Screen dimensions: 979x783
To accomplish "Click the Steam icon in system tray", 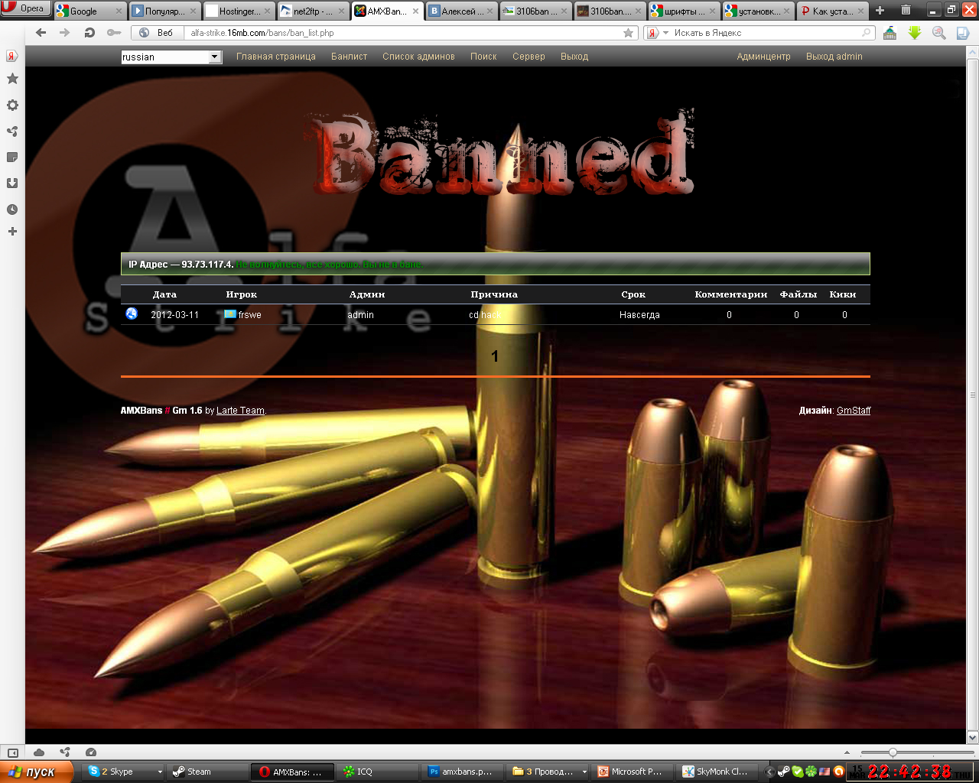I will pyautogui.click(x=784, y=772).
